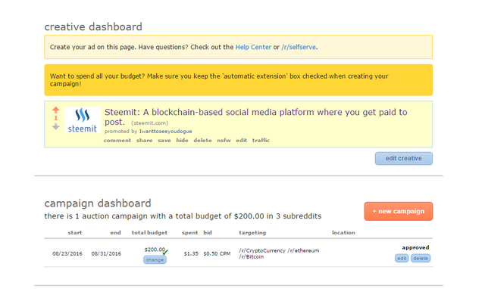Click the total budget column header
The width and height of the screenshot is (485, 307).
click(x=149, y=233)
